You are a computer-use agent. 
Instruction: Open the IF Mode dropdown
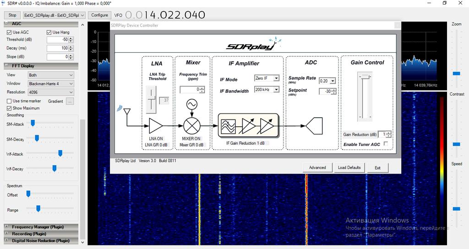click(x=267, y=78)
